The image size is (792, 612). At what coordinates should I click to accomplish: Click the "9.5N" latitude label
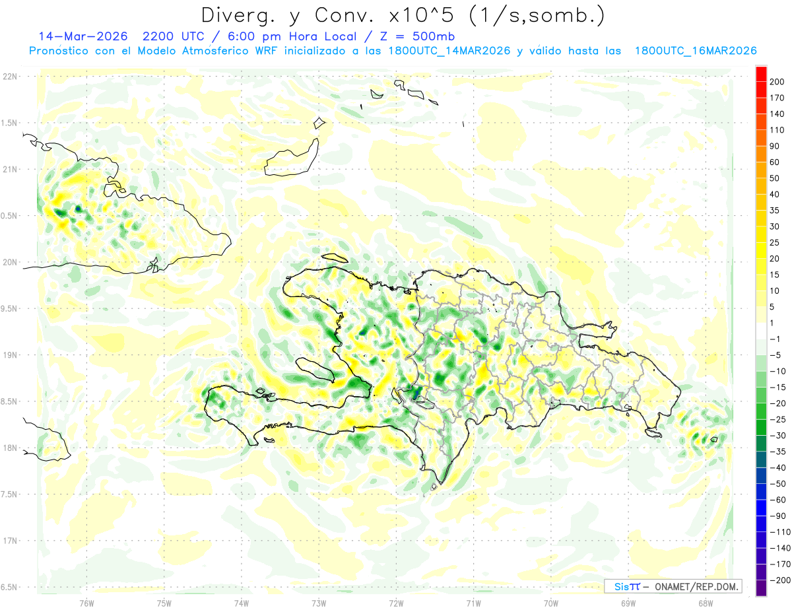pos(9,308)
